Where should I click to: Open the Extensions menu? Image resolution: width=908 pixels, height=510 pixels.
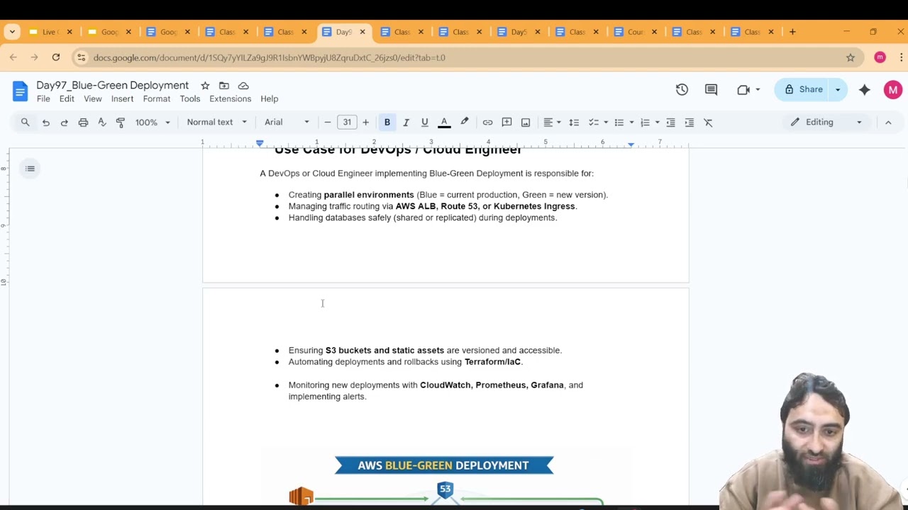pyautogui.click(x=230, y=99)
